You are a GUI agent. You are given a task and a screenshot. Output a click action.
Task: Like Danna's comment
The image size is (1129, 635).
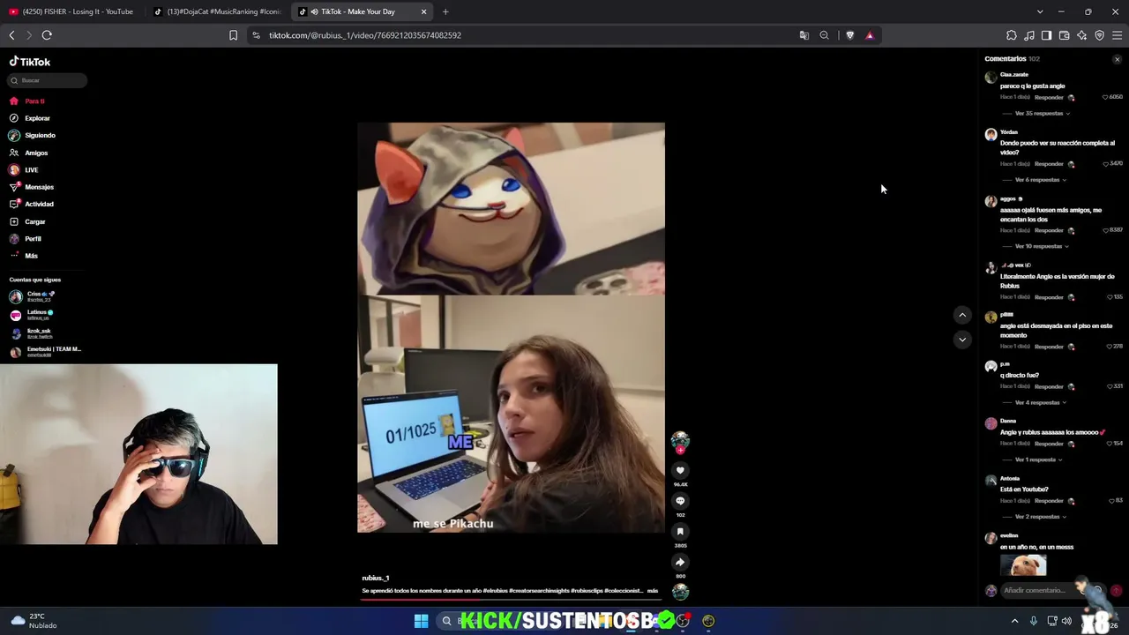click(1109, 444)
